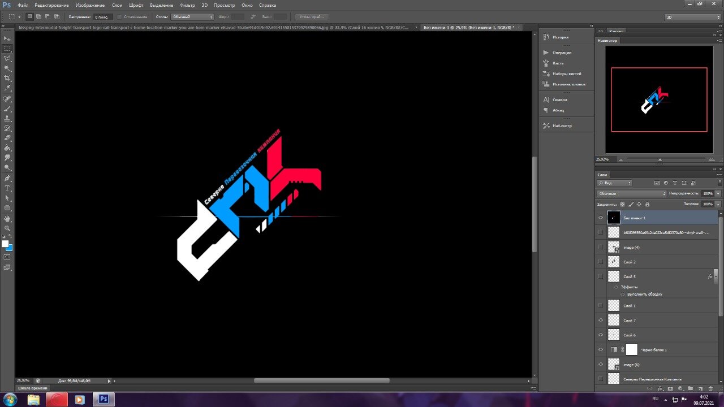Open the Наборы кистей panel
The height and width of the screenshot is (407, 724).
point(566,73)
